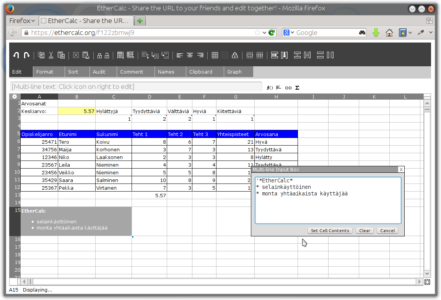Viewport: 441px width, 300px height.
Task: Cancel the Multi-line Input Box
Action: click(x=387, y=231)
